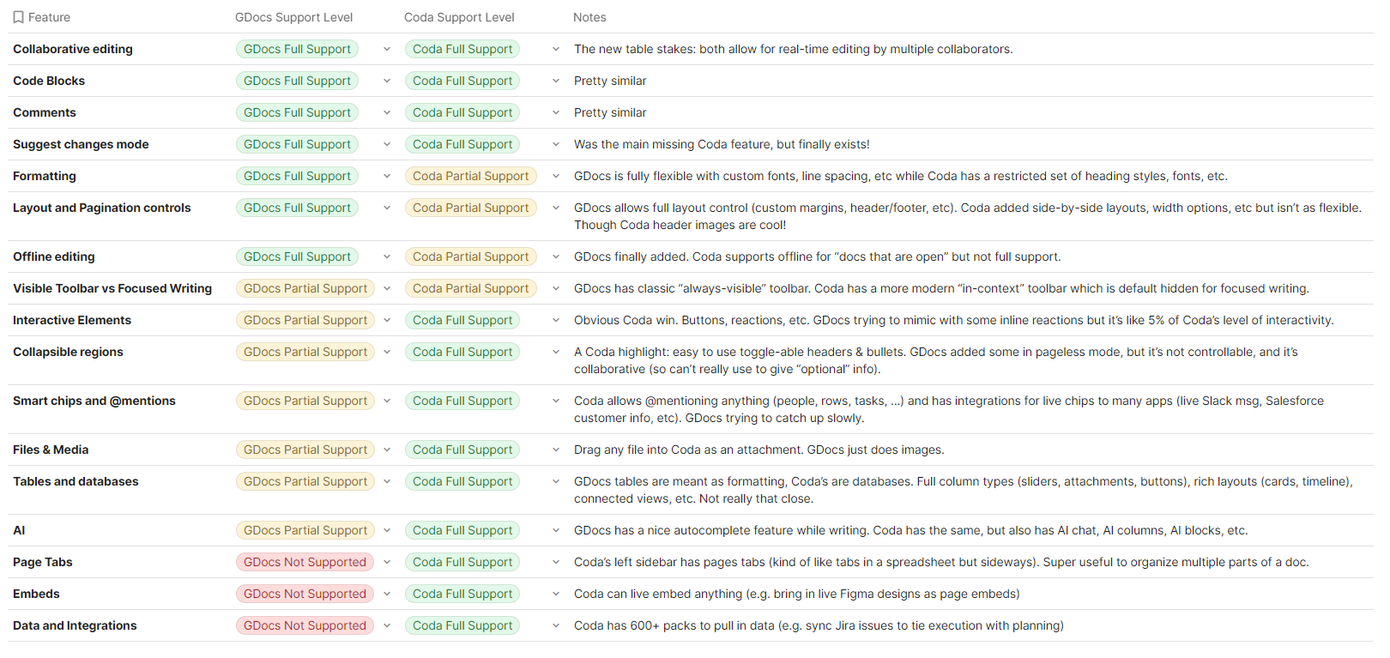Expand Coda support dropdown in Code Blocks row
1390x658 pixels.
pyautogui.click(x=556, y=81)
